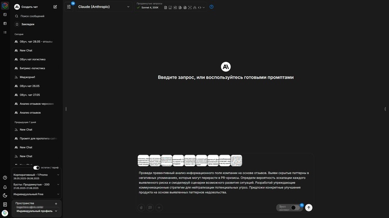Click second icon in the left rail
Image resolution: width=389 pixels, height=218 pixels.
pyautogui.click(x=5, y=14)
